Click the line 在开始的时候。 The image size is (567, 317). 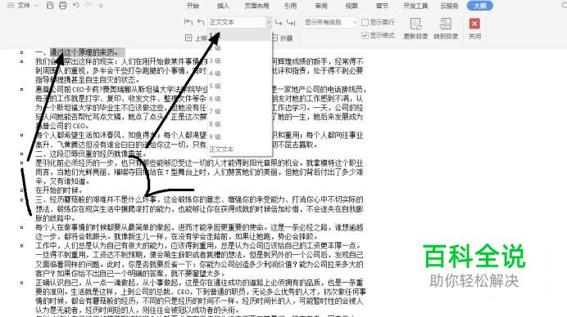coord(59,190)
